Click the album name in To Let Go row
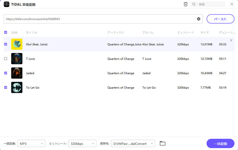Viewport: 238px width, 150px height. click(x=149, y=88)
